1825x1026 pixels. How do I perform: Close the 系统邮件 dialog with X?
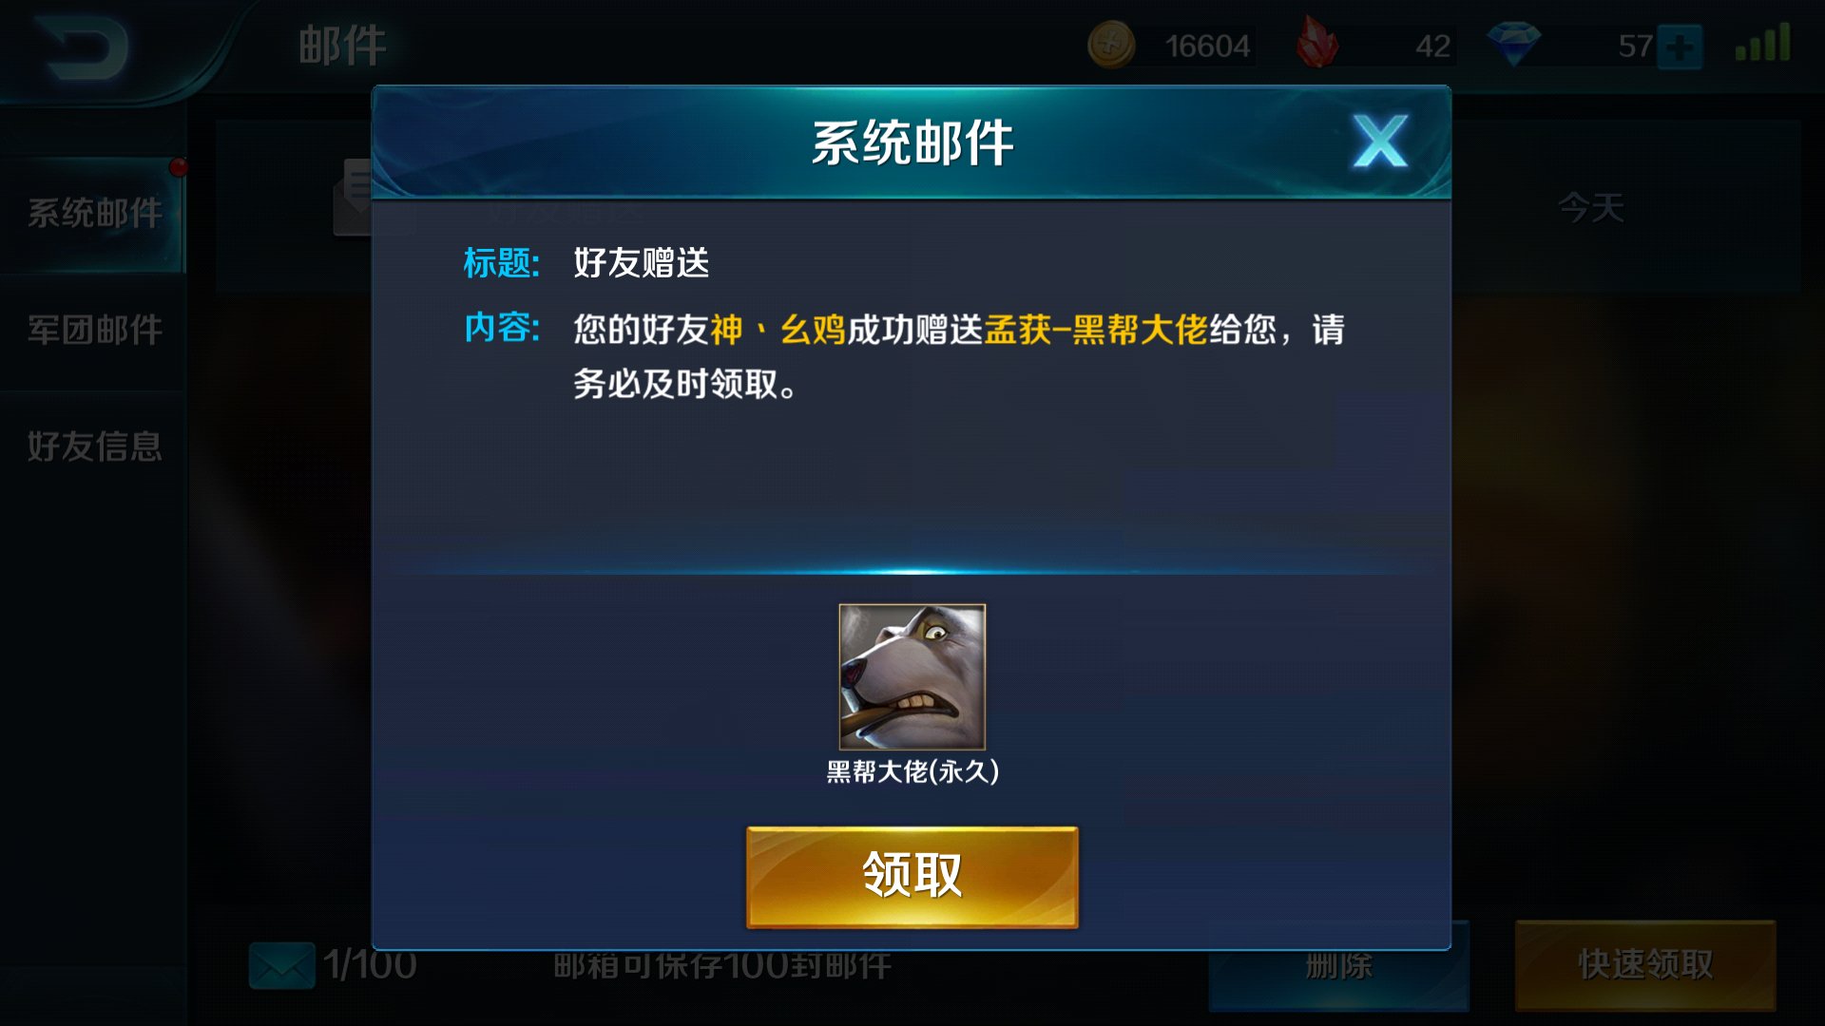1380,142
